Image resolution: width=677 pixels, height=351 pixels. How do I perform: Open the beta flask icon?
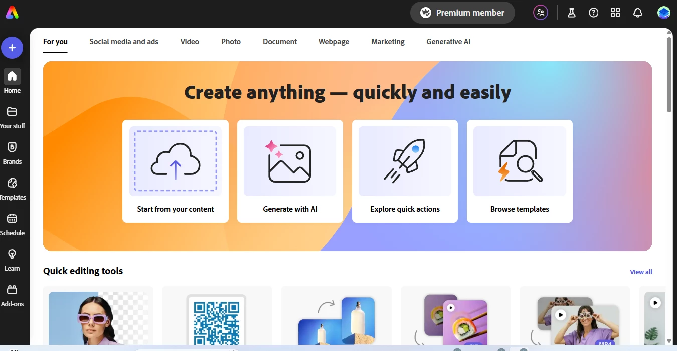coord(572,13)
